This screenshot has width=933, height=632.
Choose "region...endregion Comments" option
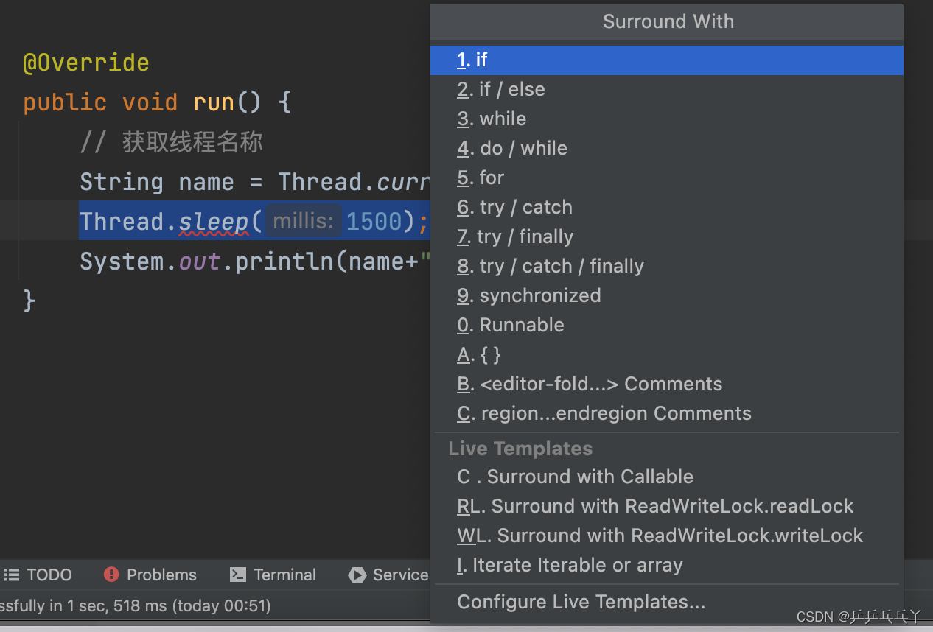[x=604, y=413]
